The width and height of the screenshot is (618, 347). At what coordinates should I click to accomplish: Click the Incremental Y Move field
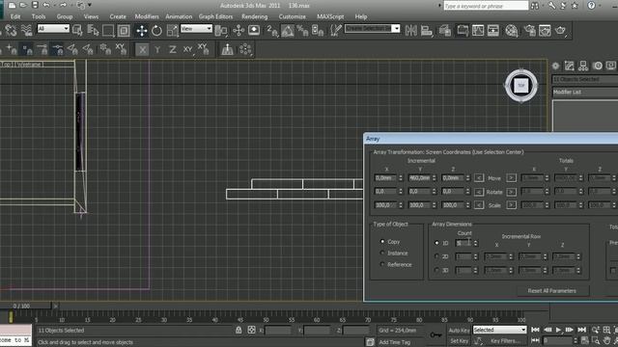pyautogui.click(x=419, y=178)
